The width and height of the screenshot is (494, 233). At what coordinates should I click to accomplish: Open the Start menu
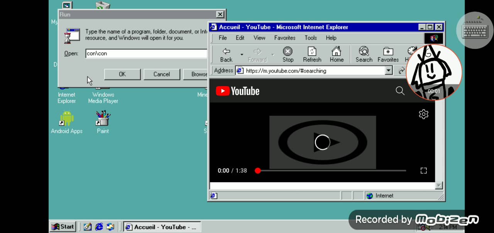63,227
